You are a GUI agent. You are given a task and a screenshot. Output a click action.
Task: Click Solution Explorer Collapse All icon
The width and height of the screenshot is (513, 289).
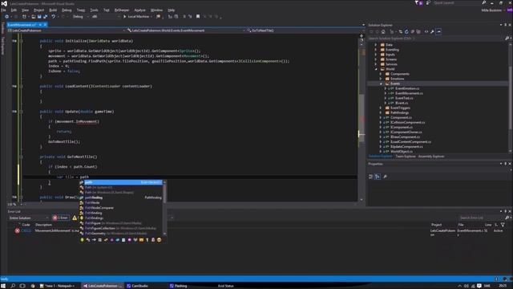pos(413,32)
